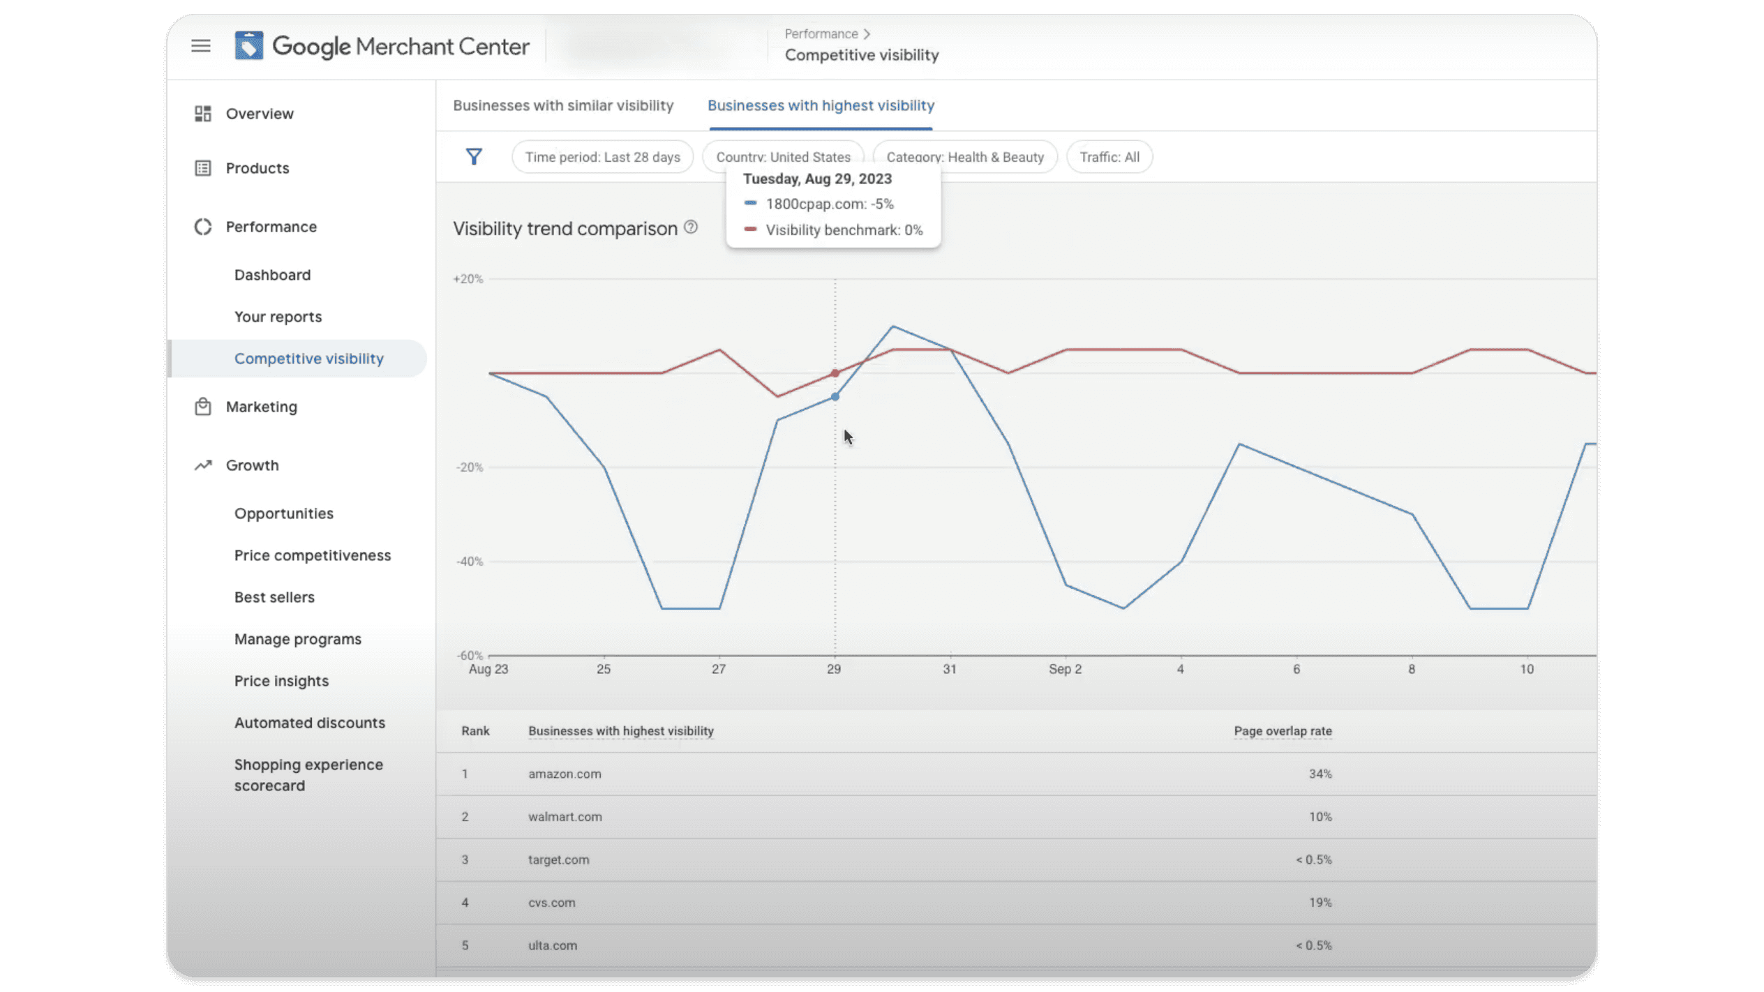Image resolution: width=1764 pixels, height=992 pixels.
Task: Click the Performance sidebar icon
Action: [x=202, y=227]
